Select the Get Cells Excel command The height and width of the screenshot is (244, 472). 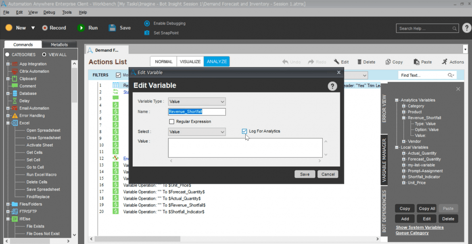point(34,152)
